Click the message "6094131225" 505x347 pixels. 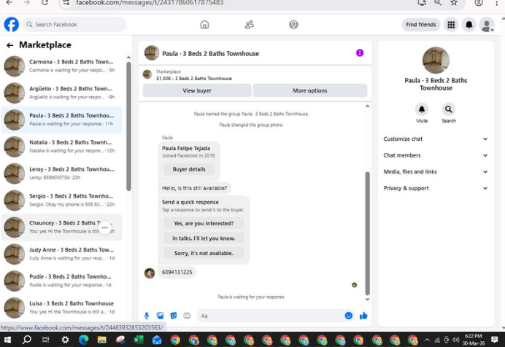177,272
